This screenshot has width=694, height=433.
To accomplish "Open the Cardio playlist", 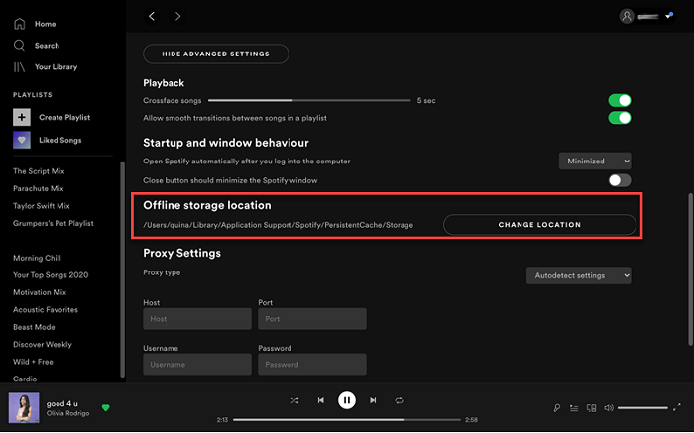I will pos(25,379).
